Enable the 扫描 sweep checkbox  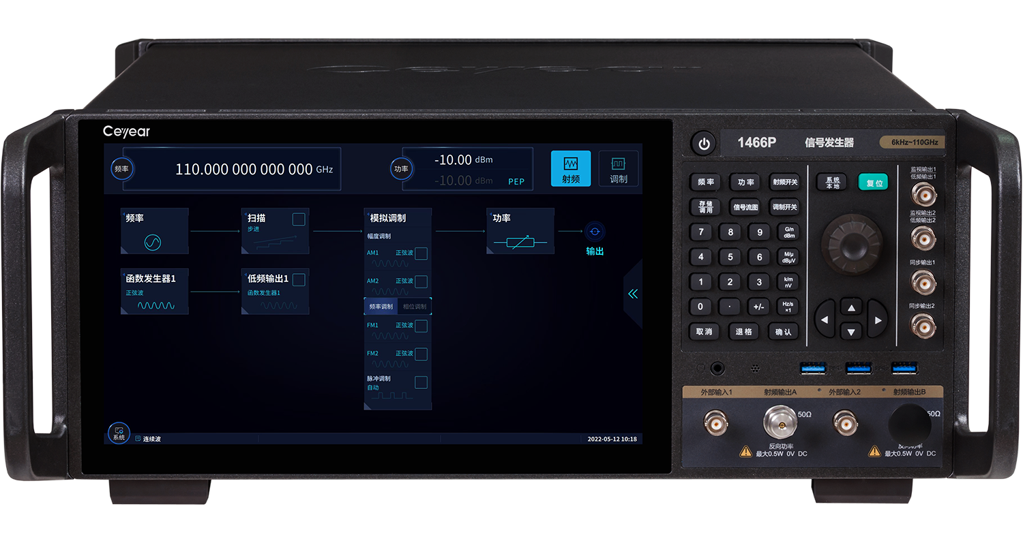click(299, 219)
